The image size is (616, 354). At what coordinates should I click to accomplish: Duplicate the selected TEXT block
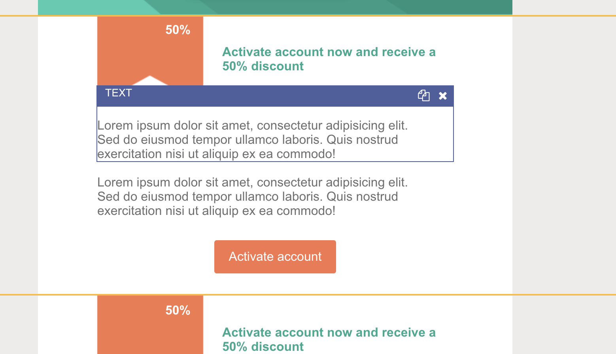[423, 96]
